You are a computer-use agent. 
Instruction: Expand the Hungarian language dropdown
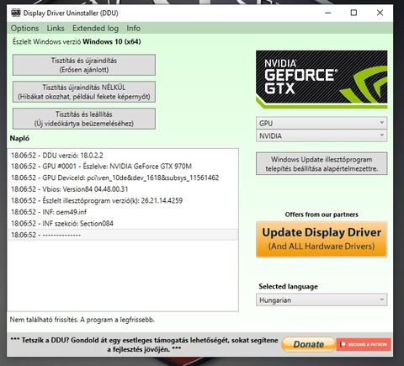point(322,300)
